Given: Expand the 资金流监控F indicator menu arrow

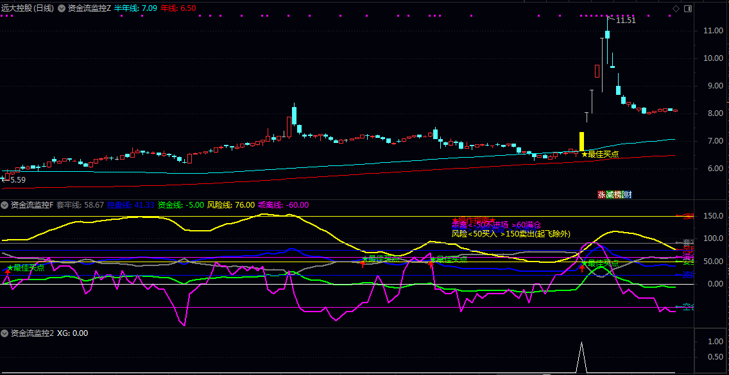Looking at the screenshot, I should pos(4,205).
